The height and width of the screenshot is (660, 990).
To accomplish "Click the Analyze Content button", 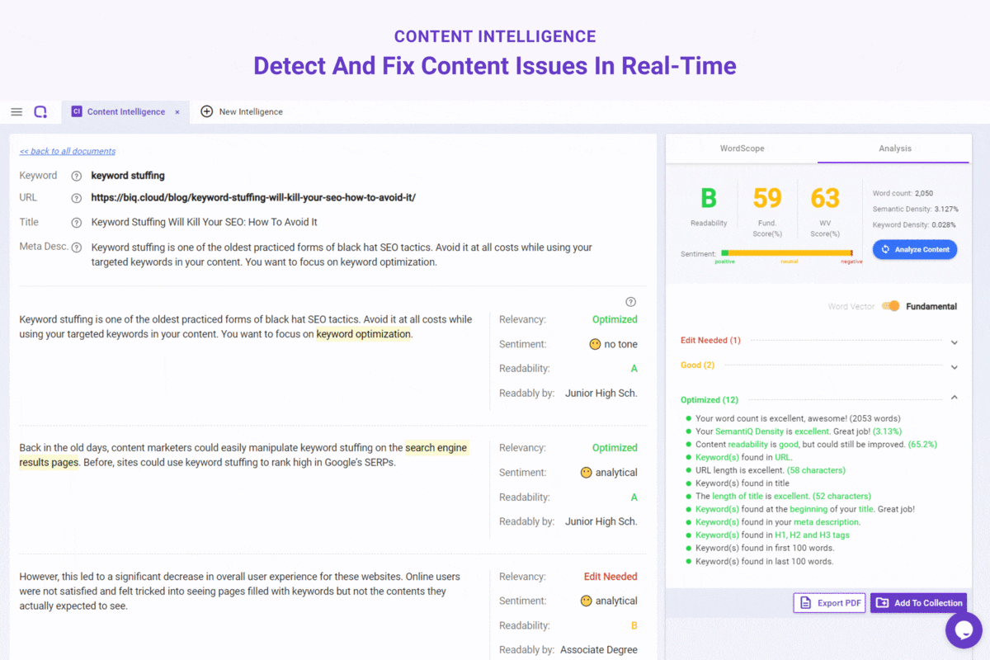I will tap(915, 249).
